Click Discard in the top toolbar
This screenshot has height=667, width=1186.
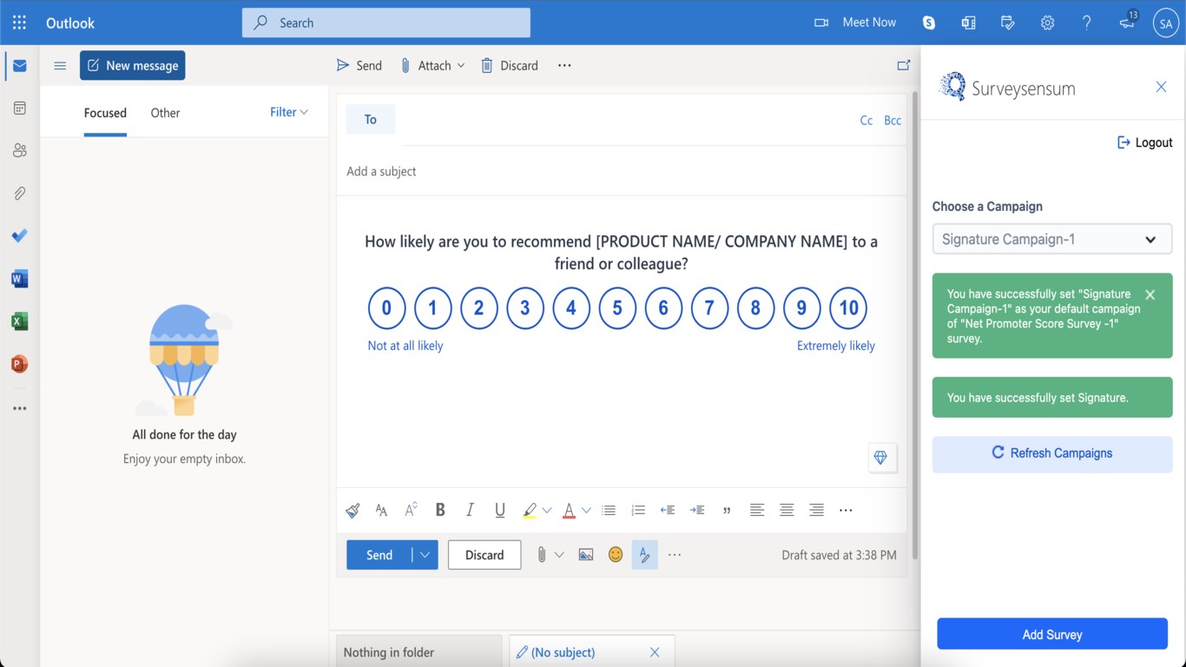[x=510, y=65]
